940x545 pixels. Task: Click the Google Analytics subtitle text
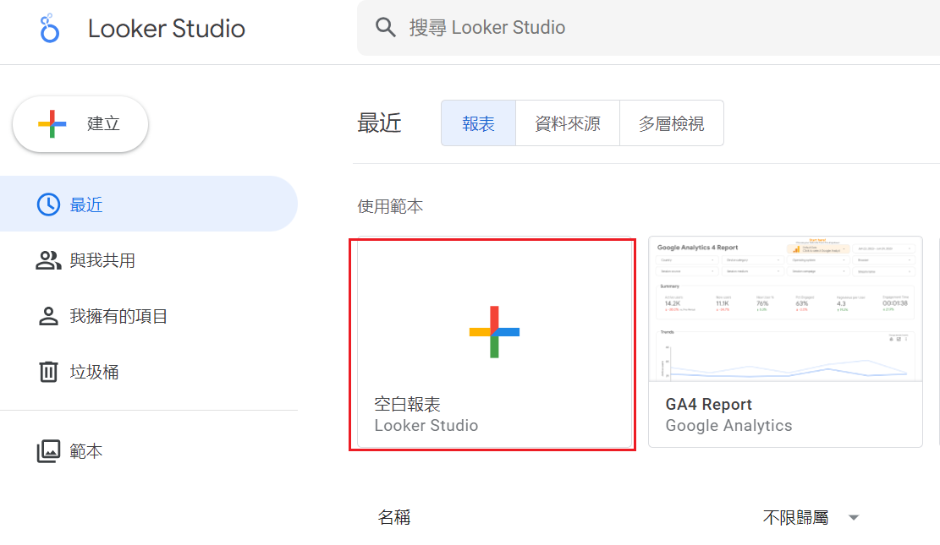coord(729,426)
